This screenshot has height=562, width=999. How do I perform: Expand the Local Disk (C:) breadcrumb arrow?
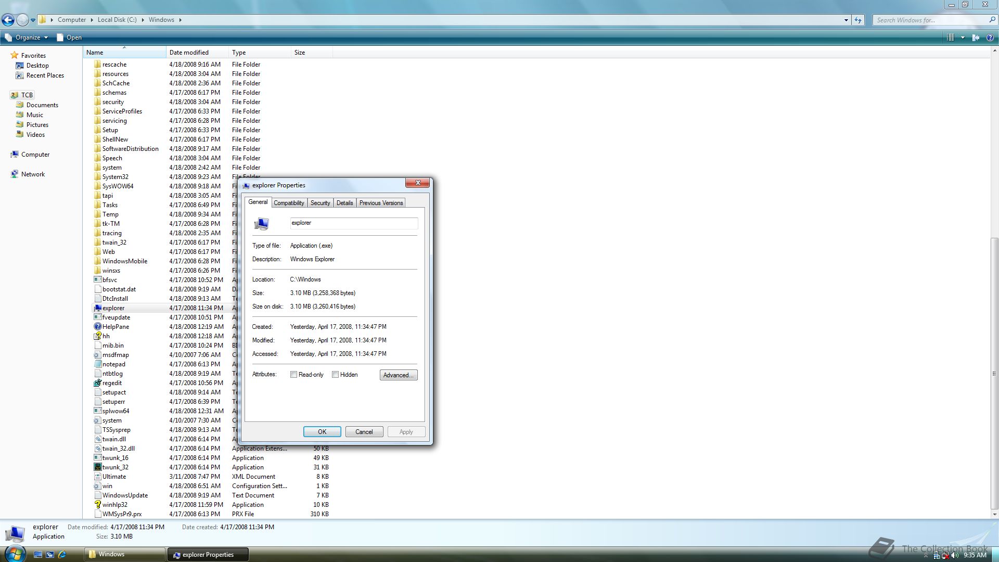click(x=143, y=20)
